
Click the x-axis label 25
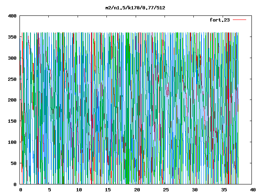point(166,190)
